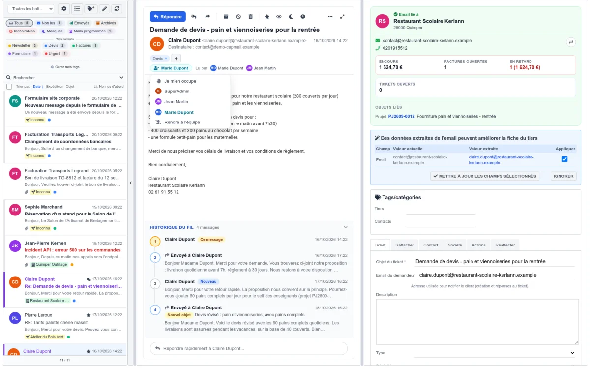Image resolution: width=590 pixels, height=369 pixels.
Task: Click the swap icon on the Restaurant Scolaire Kerlann card
Action: (571, 42)
